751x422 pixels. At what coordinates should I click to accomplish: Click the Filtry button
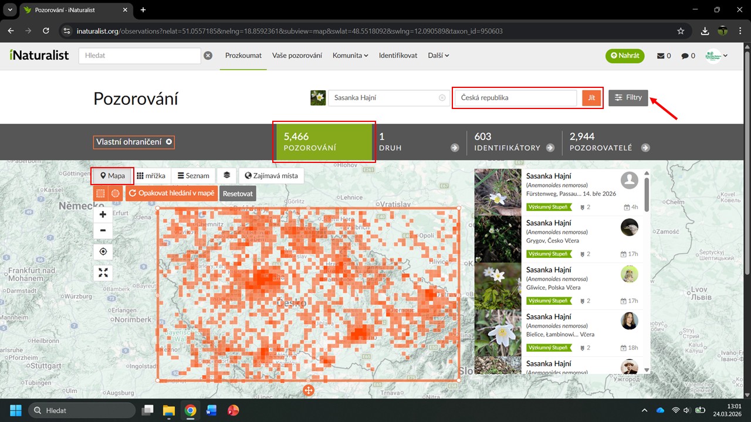pos(628,98)
